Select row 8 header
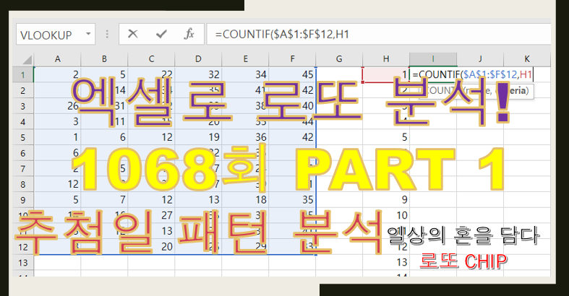Image resolution: width=569 pixels, height=296 pixels. [23, 184]
